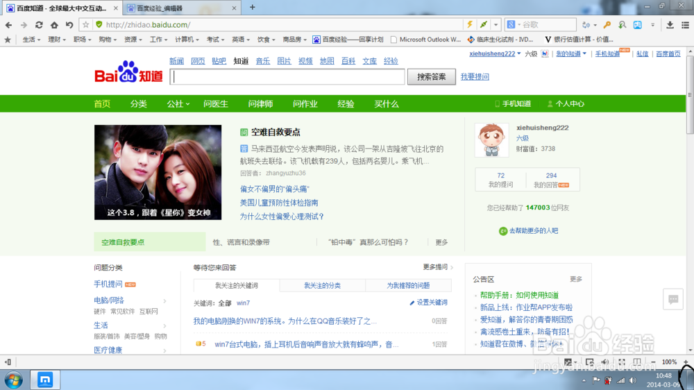Open the Windows Start button
This screenshot has width=694, height=390.
pyautogui.click(x=14, y=380)
